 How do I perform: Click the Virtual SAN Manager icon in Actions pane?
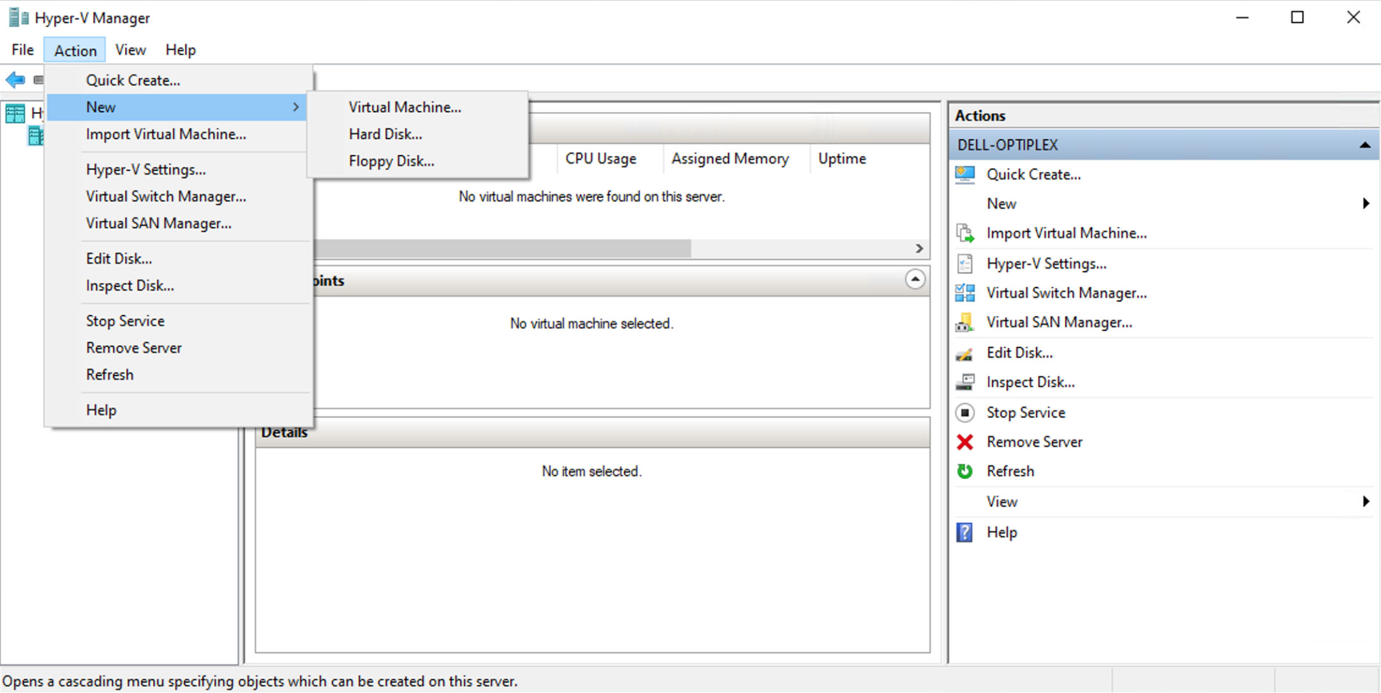(x=964, y=323)
